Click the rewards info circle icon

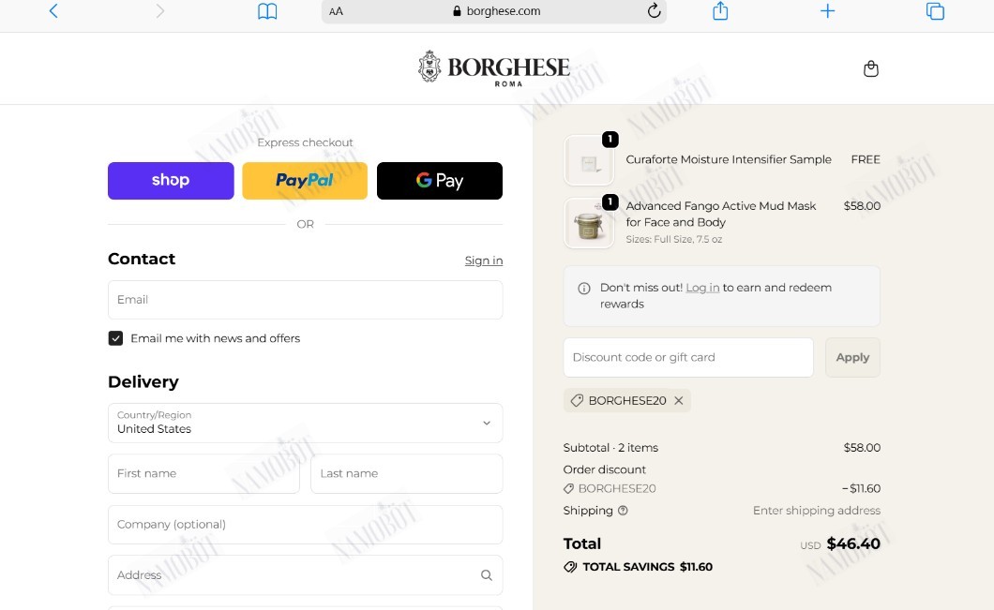(584, 289)
